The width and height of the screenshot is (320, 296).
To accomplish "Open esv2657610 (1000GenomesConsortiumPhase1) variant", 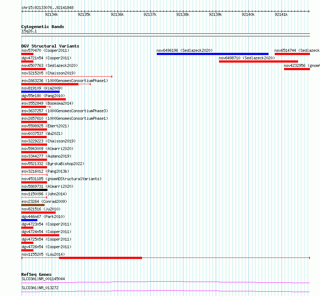I will [65, 118].
